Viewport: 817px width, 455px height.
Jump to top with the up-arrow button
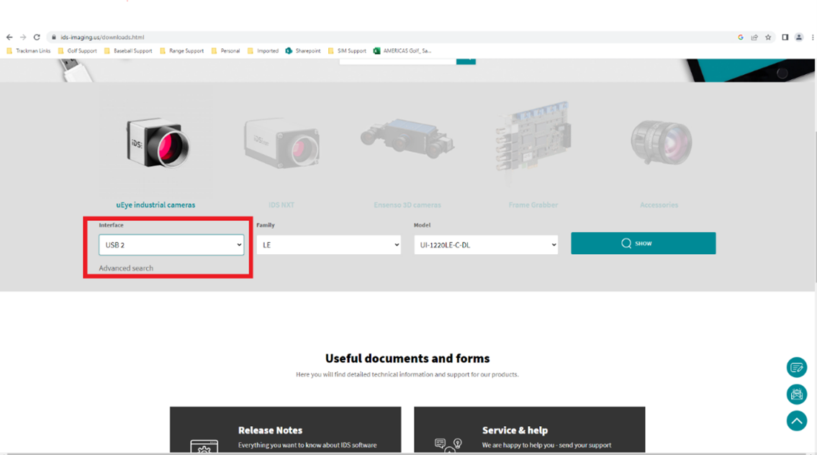tap(797, 421)
